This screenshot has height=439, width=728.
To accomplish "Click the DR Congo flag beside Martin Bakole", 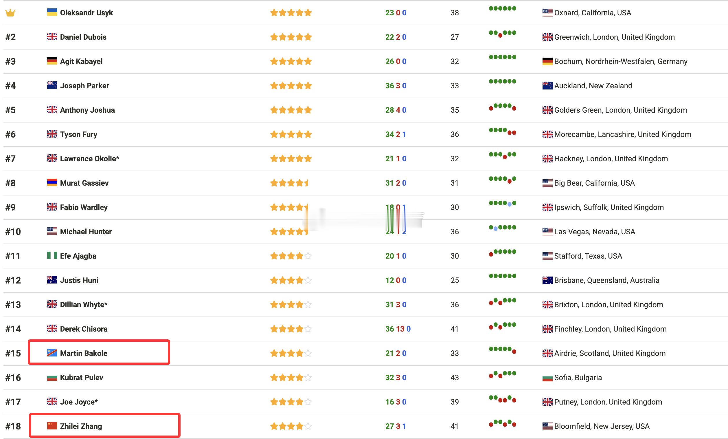I will 52,353.
